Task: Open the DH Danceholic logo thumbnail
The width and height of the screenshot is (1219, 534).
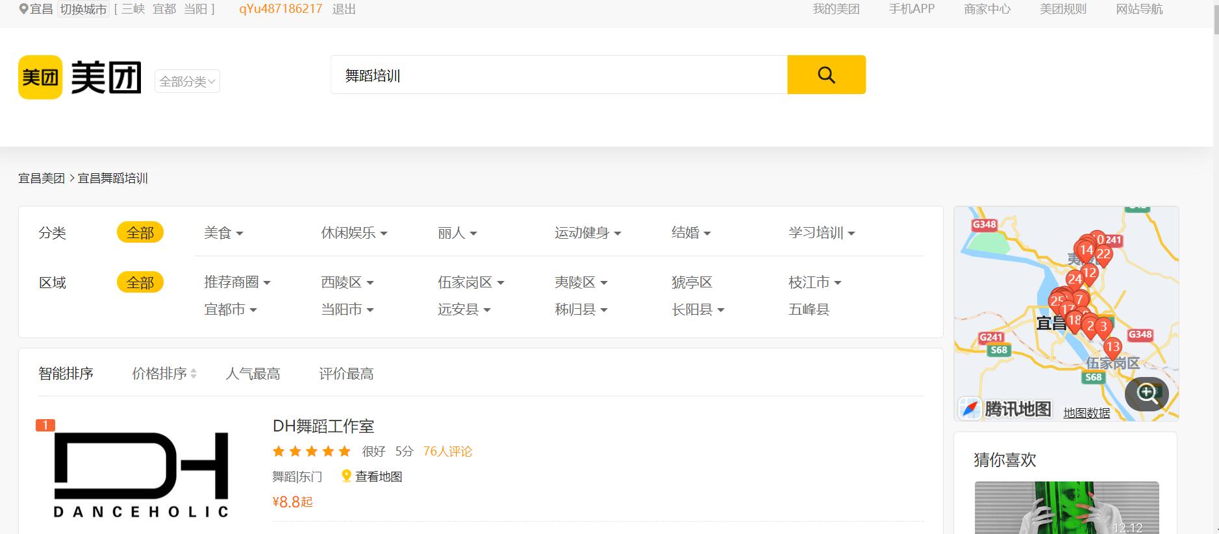Action: (x=141, y=475)
